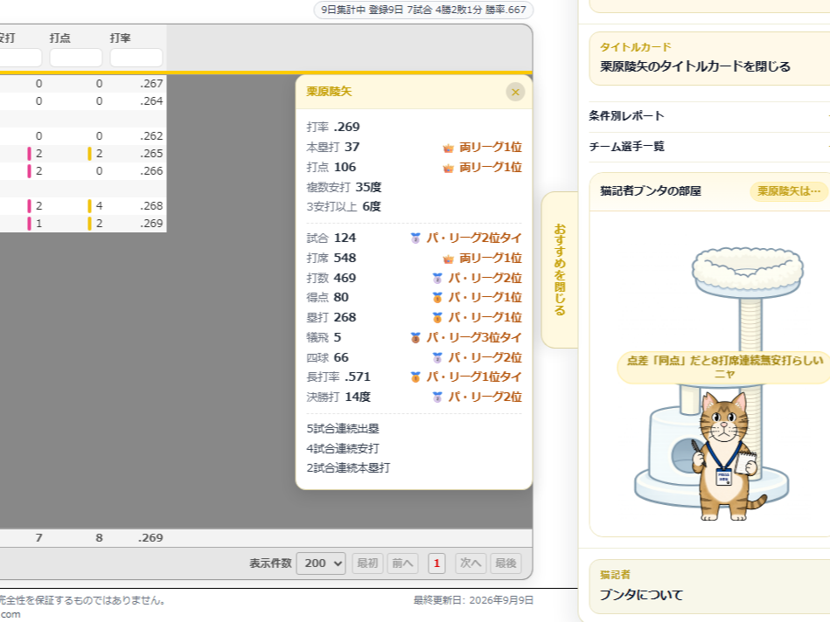
Task: Click the 9日集計中 summary badge
Action: 423,10
